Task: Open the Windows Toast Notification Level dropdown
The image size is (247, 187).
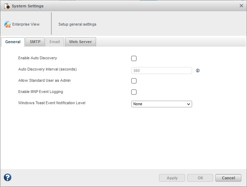Action: click(x=161, y=104)
